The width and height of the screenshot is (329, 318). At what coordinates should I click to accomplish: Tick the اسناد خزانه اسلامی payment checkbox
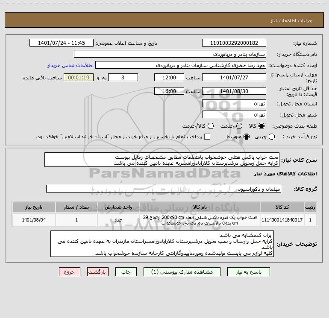[x=207, y=137]
